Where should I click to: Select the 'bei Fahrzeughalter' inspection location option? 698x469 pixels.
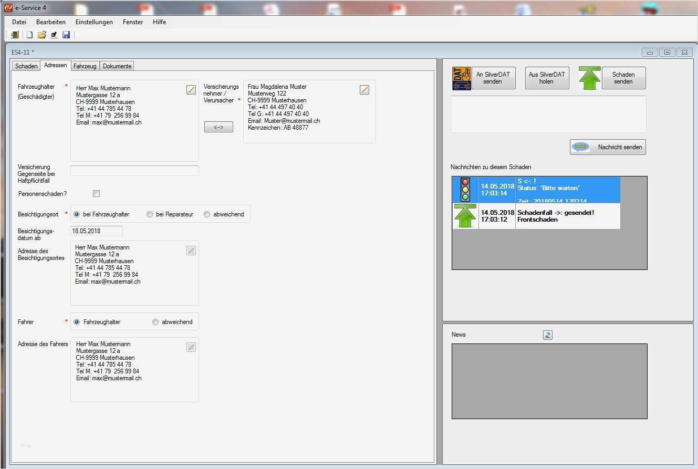(x=77, y=214)
